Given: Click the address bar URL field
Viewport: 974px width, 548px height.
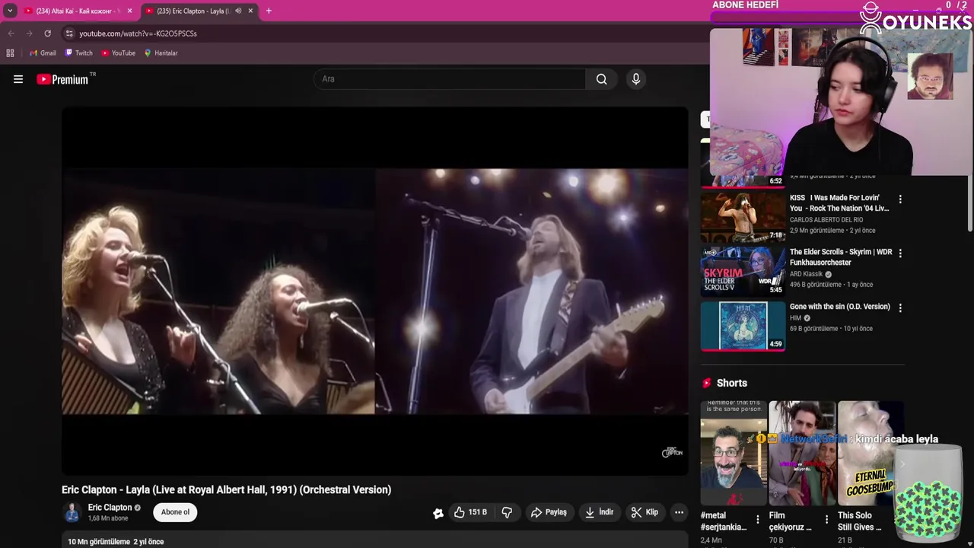Looking at the screenshot, I should coord(380,33).
